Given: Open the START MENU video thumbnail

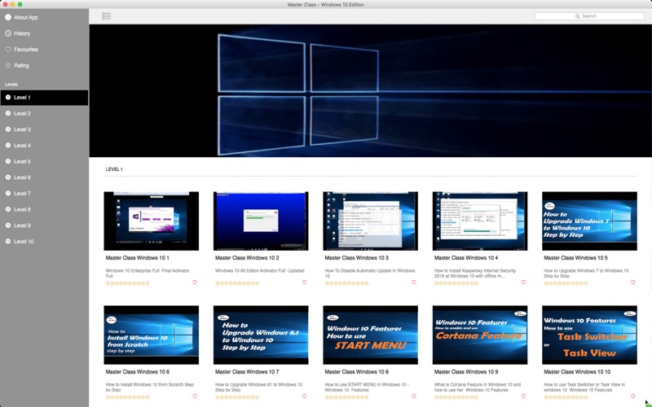Looking at the screenshot, I should (x=371, y=335).
